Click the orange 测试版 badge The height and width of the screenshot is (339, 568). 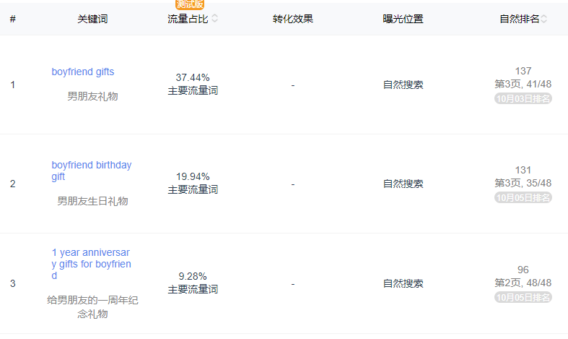pos(190,4)
